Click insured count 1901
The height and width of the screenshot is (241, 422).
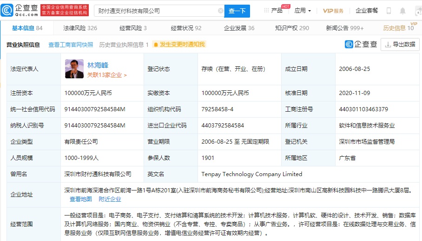tap(208, 158)
